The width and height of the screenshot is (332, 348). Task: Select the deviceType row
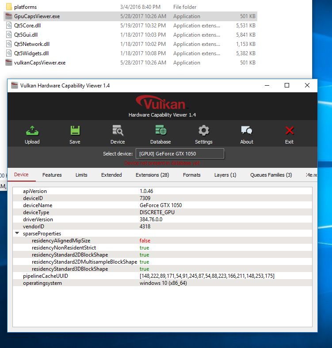coord(162,212)
